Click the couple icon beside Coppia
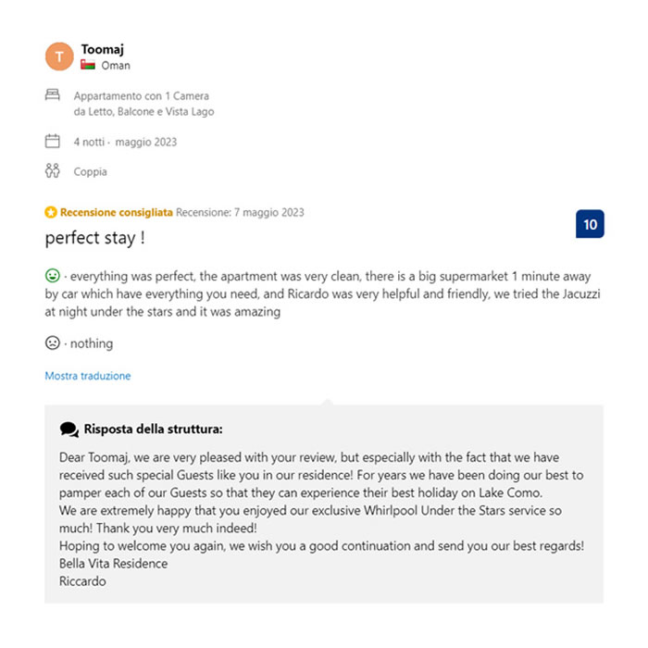The height and width of the screenshot is (648, 648). tap(53, 170)
